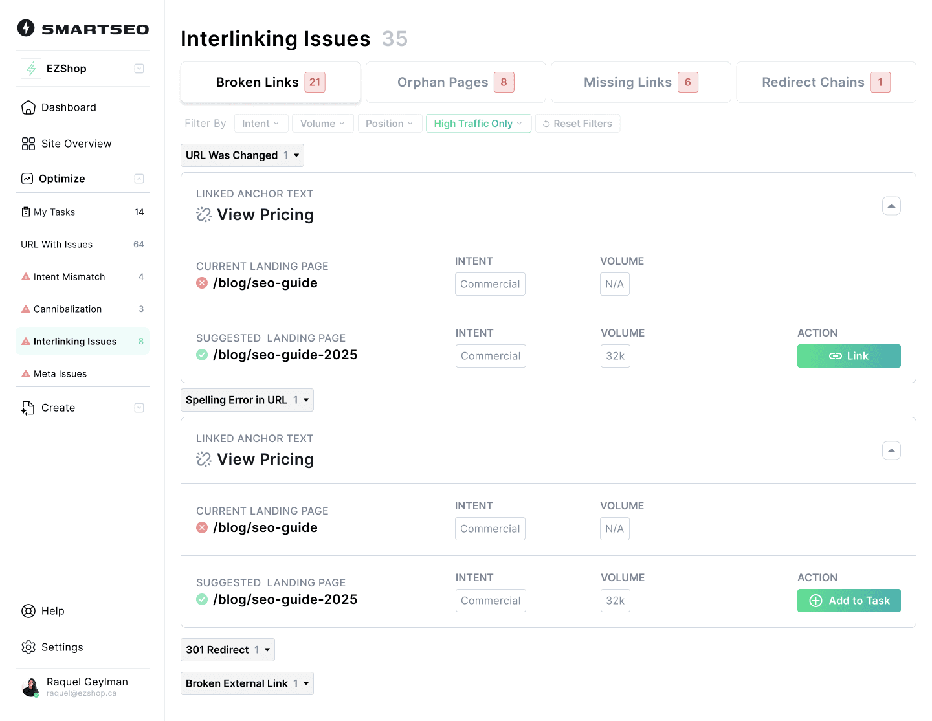The image size is (932, 721).
Task: Click the Create document sparkle icon
Action: pyautogui.click(x=28, y=408)
